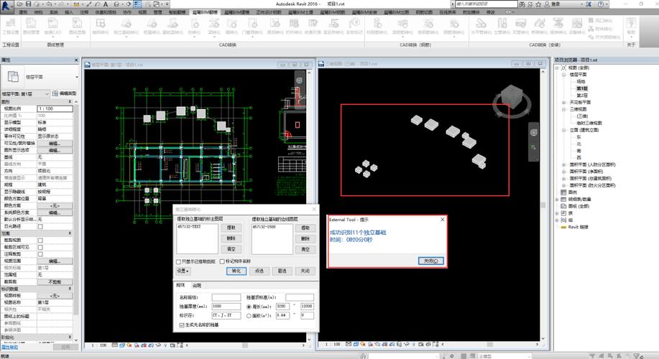The image size is (659, 359).
Task: Collapse the 楼层平面 node in project browser
Action: coord(563,75)
